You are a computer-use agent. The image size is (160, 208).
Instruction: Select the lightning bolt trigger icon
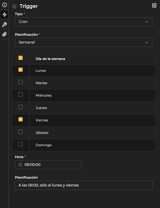5,15
